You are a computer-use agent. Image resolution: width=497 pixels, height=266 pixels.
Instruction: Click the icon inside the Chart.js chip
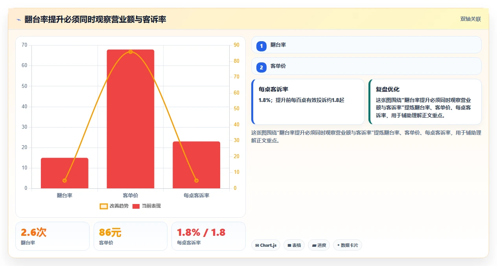pyautogui.click(x=257, y=246)
